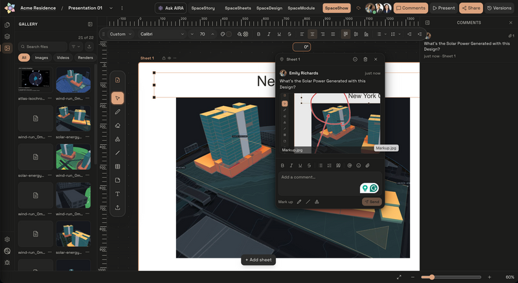
Task: Open the Comments button in top bar
Action: coord(411,8)
